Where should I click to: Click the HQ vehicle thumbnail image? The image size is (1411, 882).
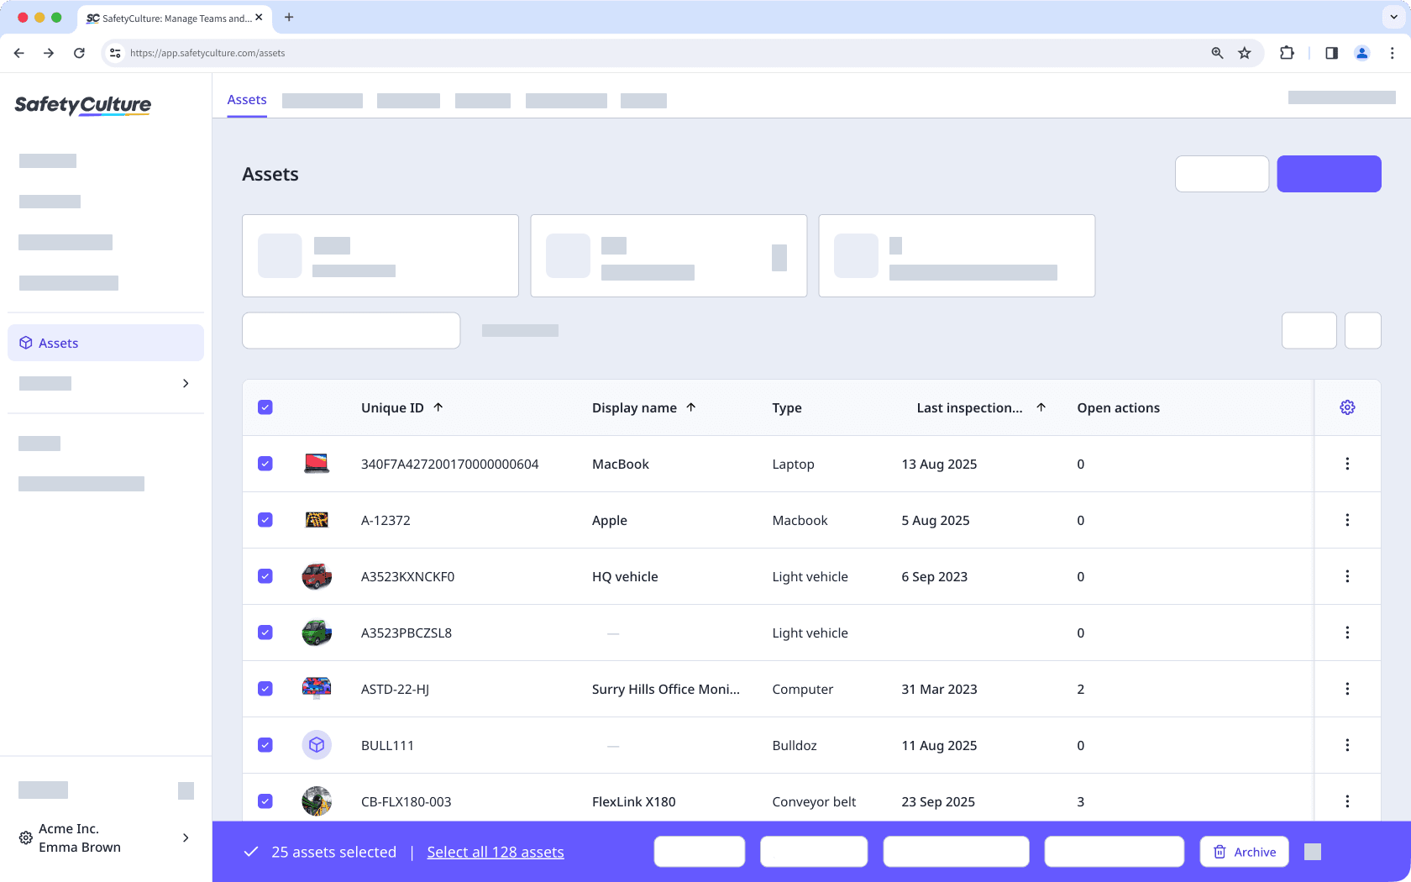(x=317, y=576)
